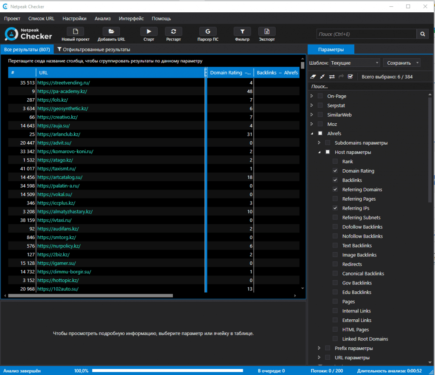Focus the parameters Поиск... field
The image size is (435, 375).
(x=370, y=86)
